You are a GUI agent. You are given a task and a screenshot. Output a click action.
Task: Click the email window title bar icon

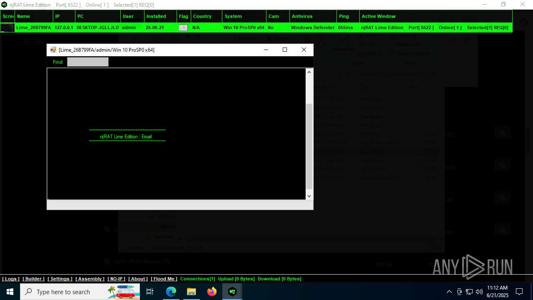tap(53, 50)
